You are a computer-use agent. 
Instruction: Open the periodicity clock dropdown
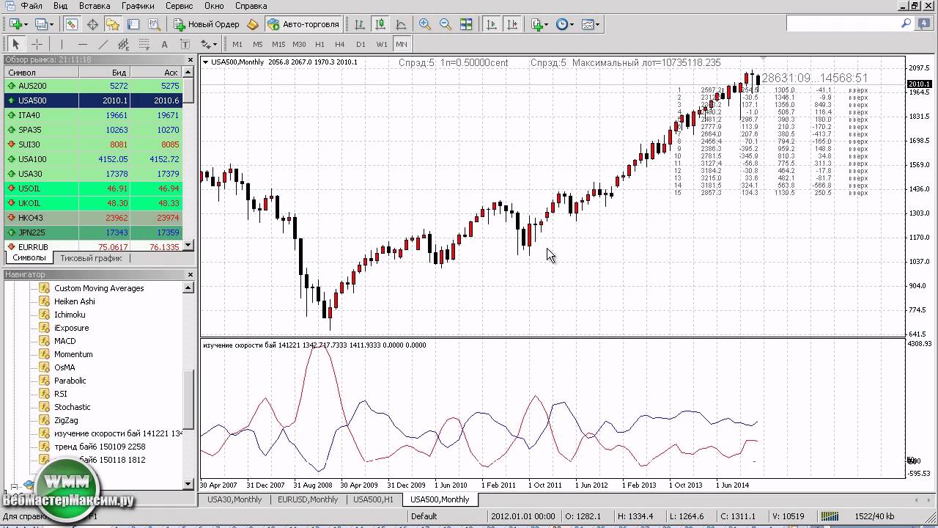click(564, 24)
